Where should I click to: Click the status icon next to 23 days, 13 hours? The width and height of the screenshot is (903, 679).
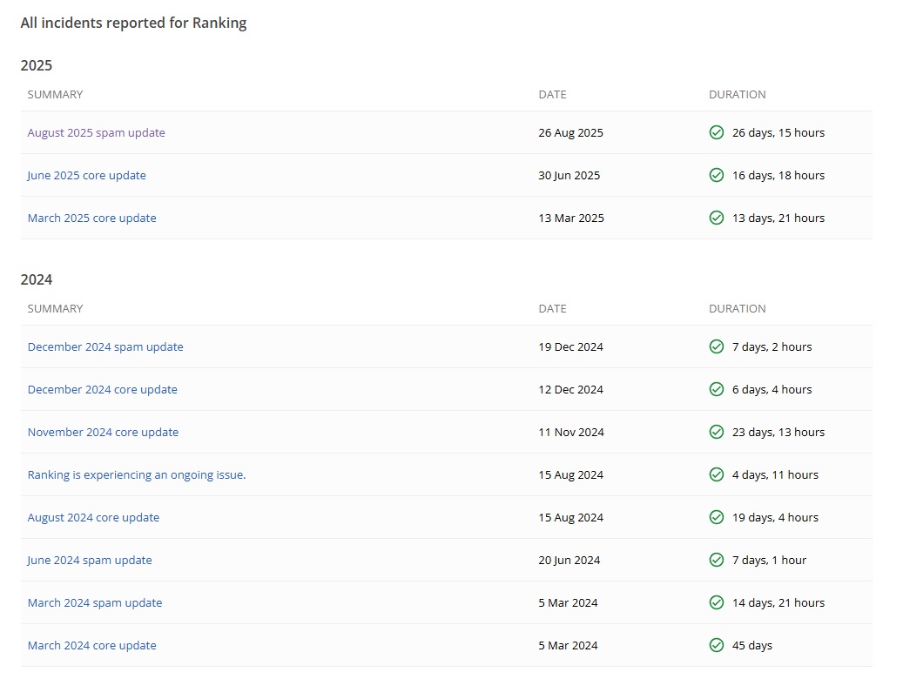(717, 433)
